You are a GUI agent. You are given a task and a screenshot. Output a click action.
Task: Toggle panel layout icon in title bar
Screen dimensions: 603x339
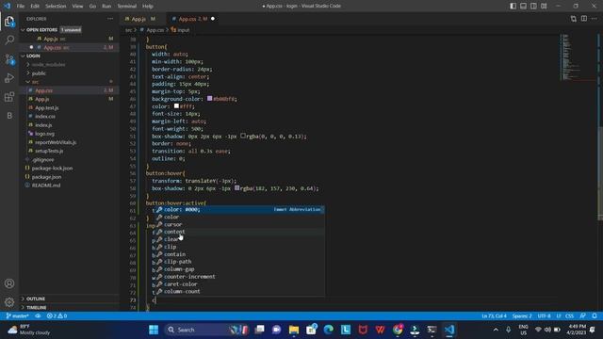pyautogui.click(x=524, y=7)
